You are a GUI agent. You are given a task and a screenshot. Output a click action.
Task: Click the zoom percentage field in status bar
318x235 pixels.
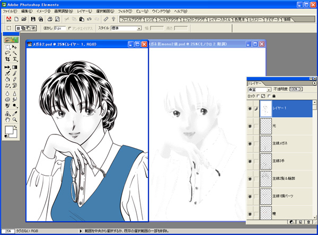tap(8, 231)
